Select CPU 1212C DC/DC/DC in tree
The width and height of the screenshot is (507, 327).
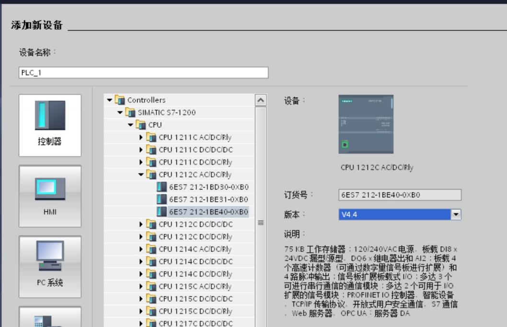196,224
